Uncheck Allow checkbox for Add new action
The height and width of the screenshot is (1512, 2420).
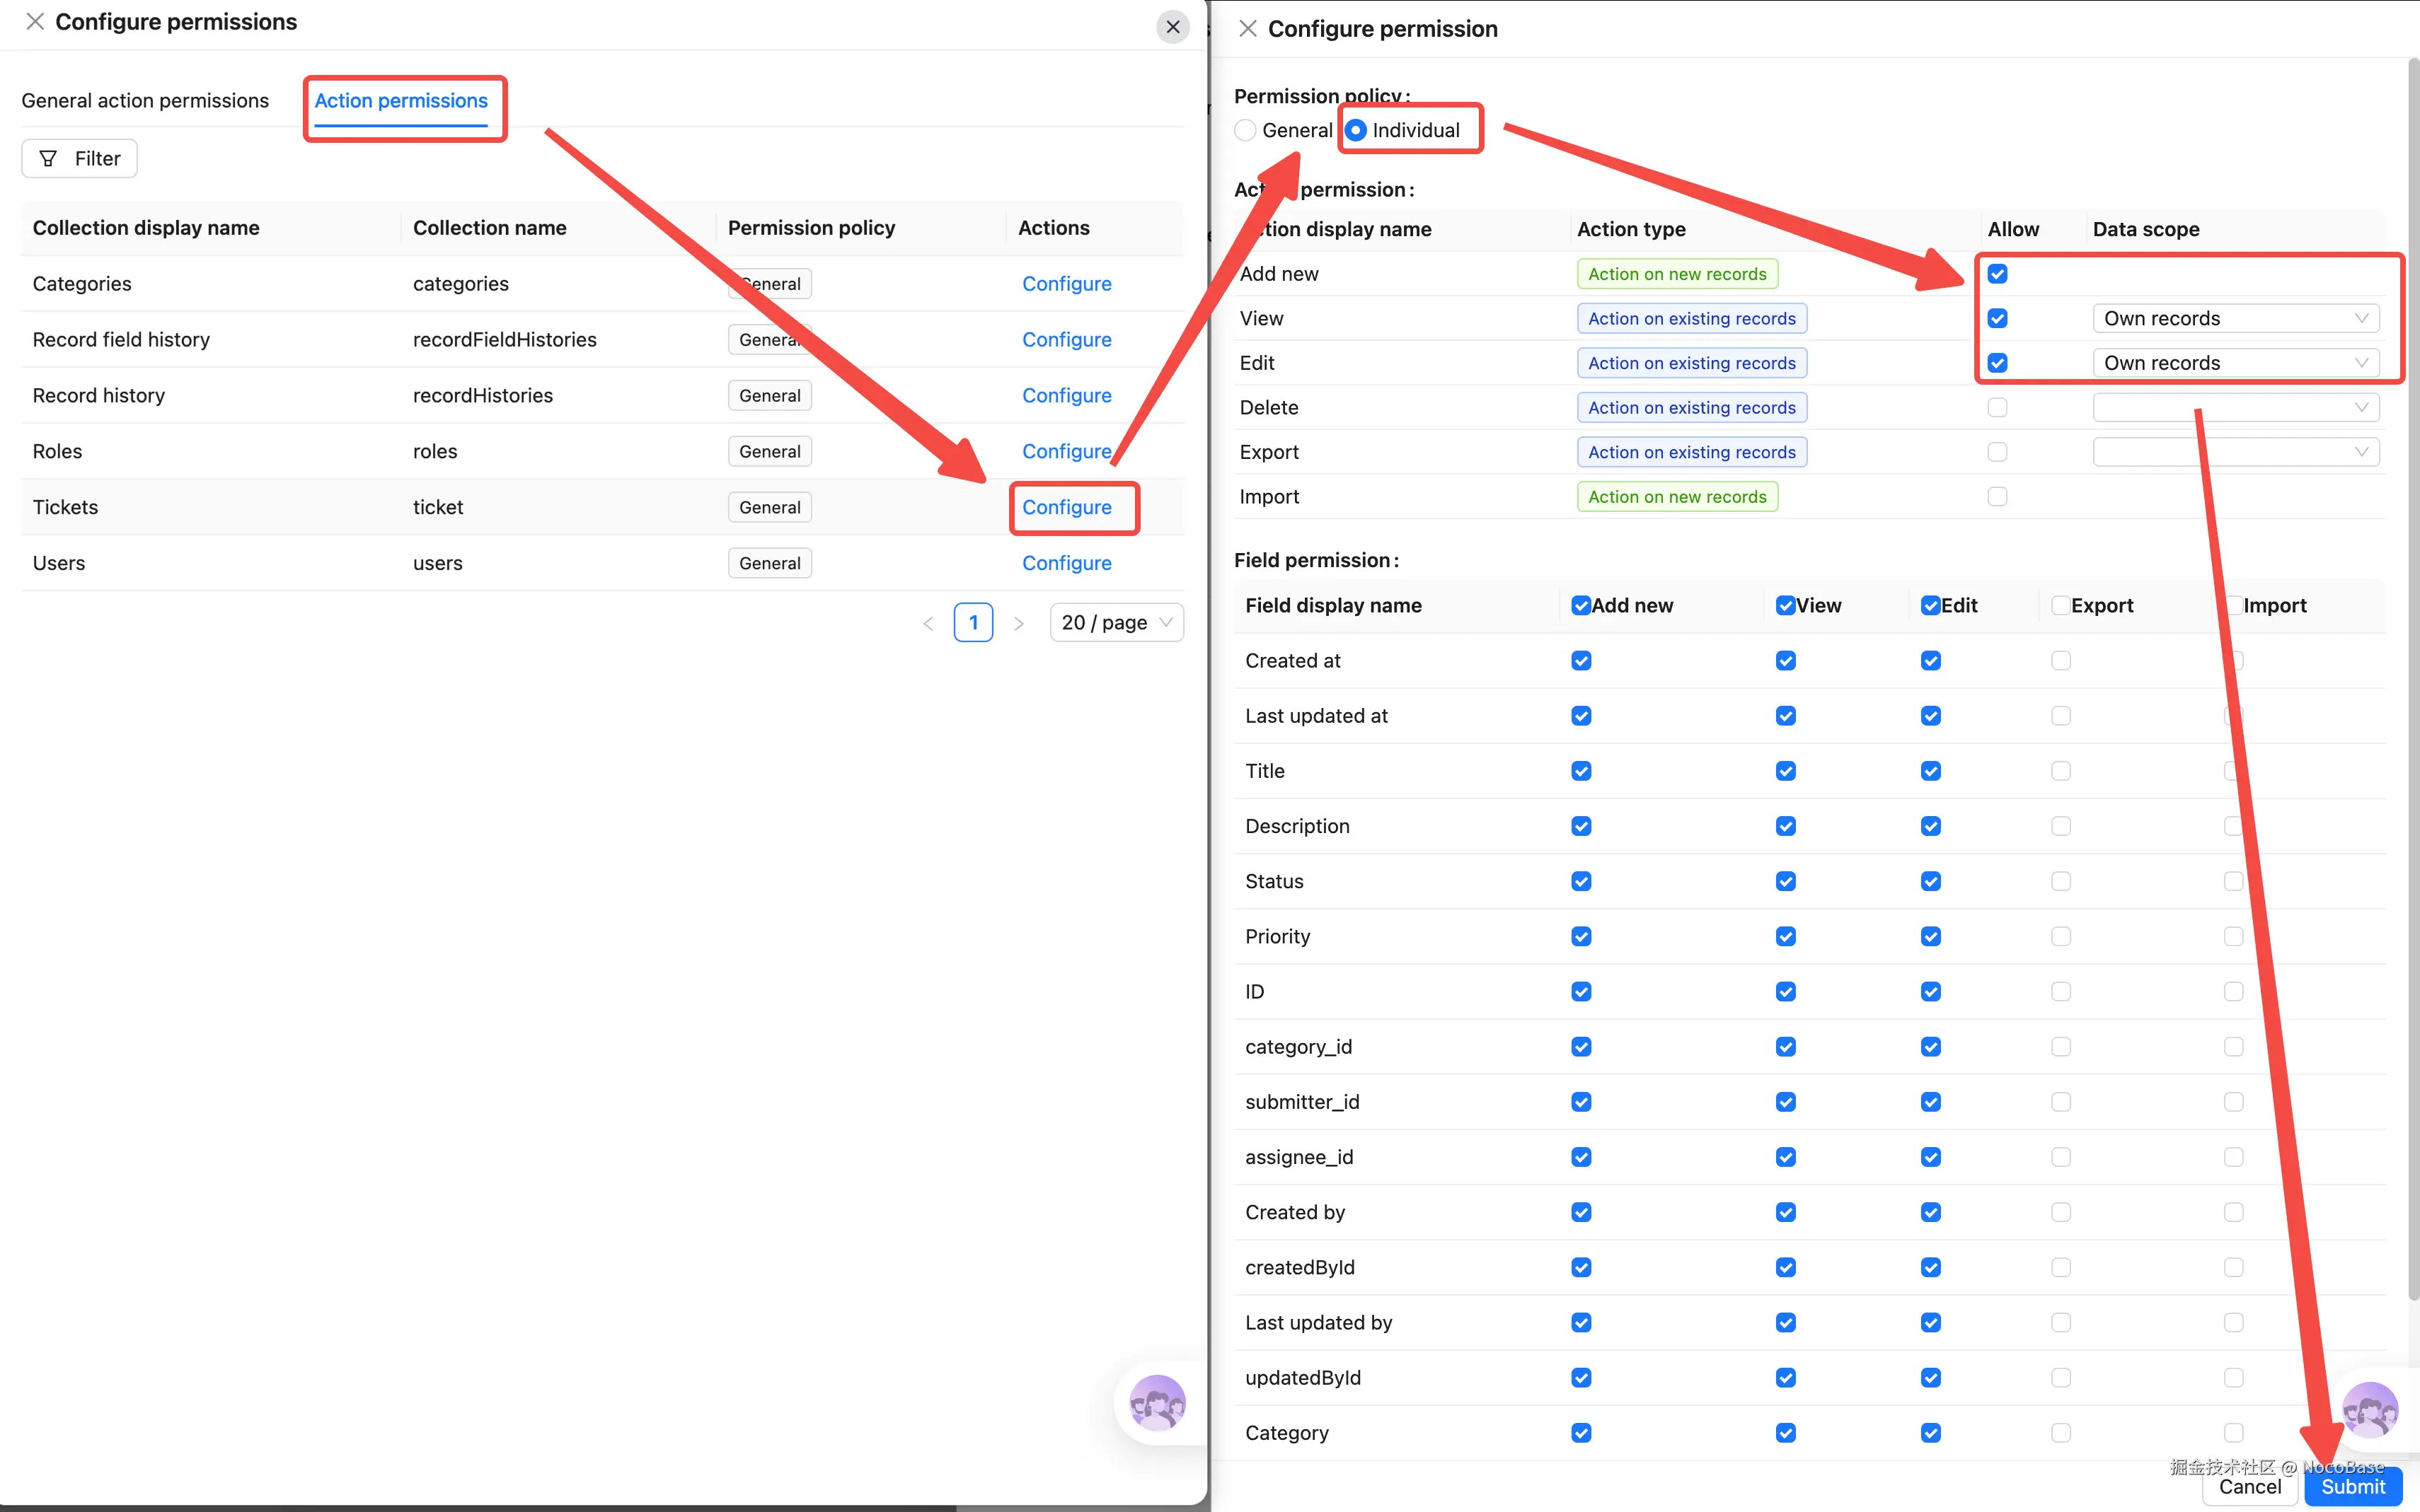point(1997,274)
